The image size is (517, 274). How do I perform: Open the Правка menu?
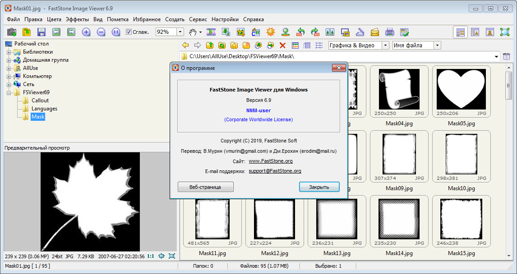[x=33, y=19]
